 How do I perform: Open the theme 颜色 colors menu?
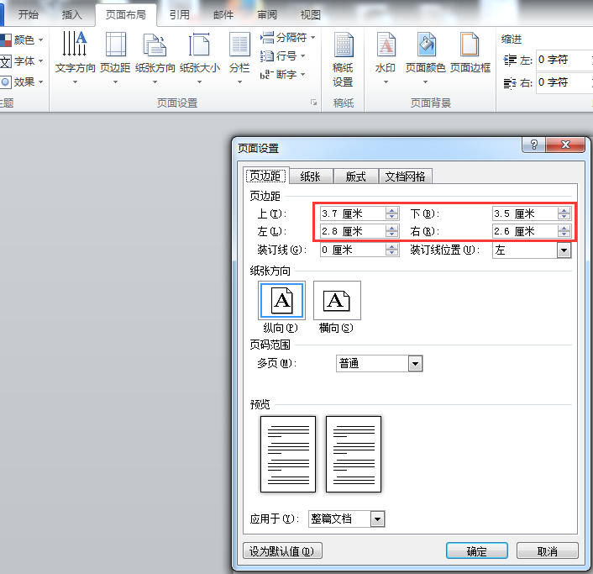[x=22, y=39]
